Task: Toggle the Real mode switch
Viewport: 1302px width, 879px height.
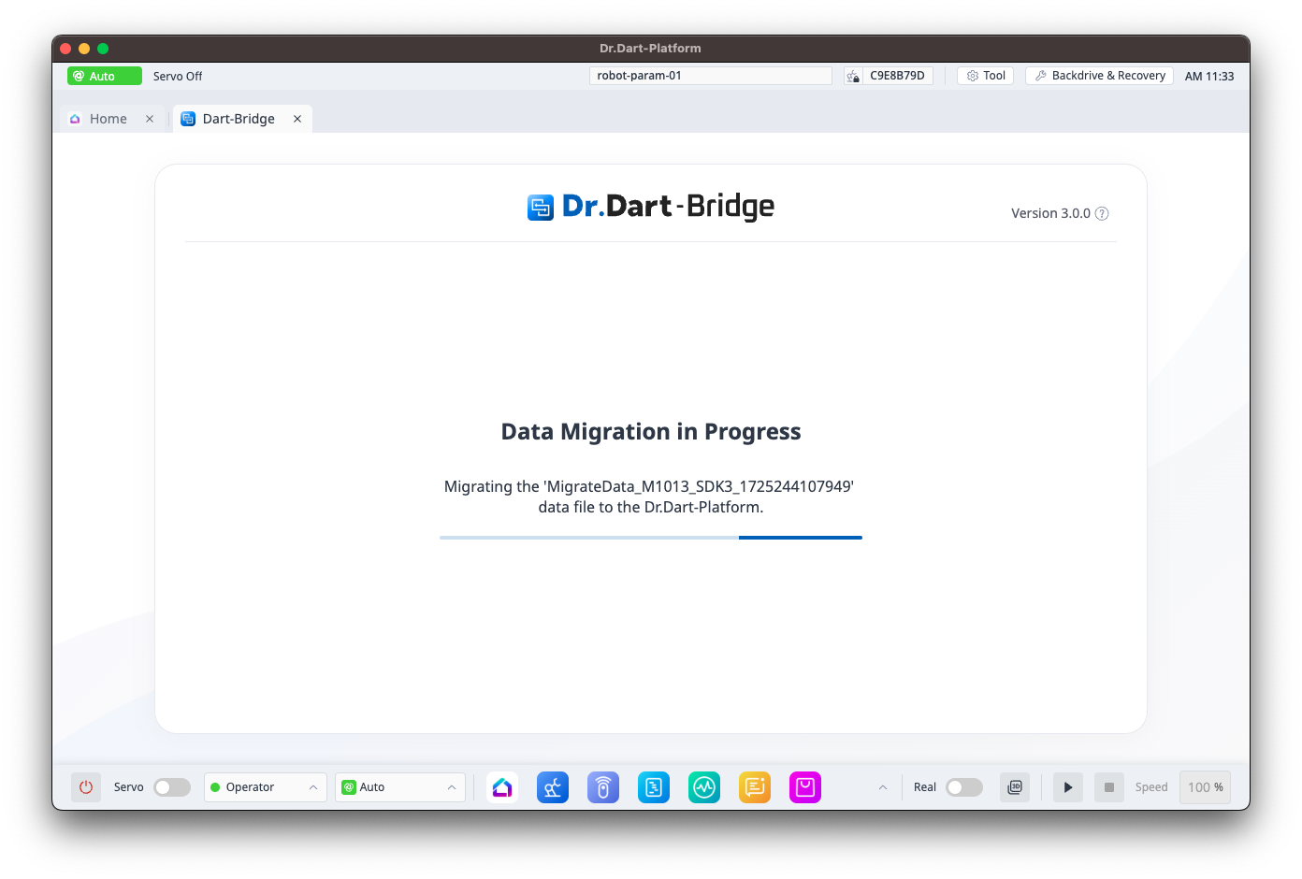Action: point(963,787)
